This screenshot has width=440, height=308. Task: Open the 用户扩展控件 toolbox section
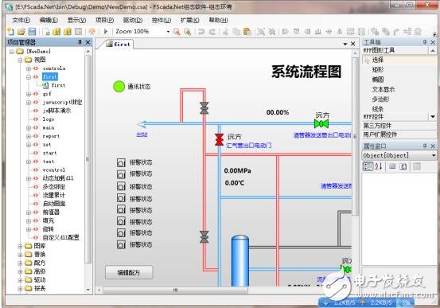399,135
